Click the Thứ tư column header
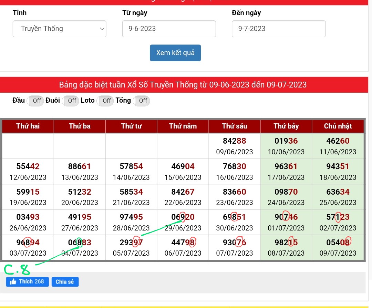The height and width of the screenshot is (308, 372). click(x=131, y=126)
